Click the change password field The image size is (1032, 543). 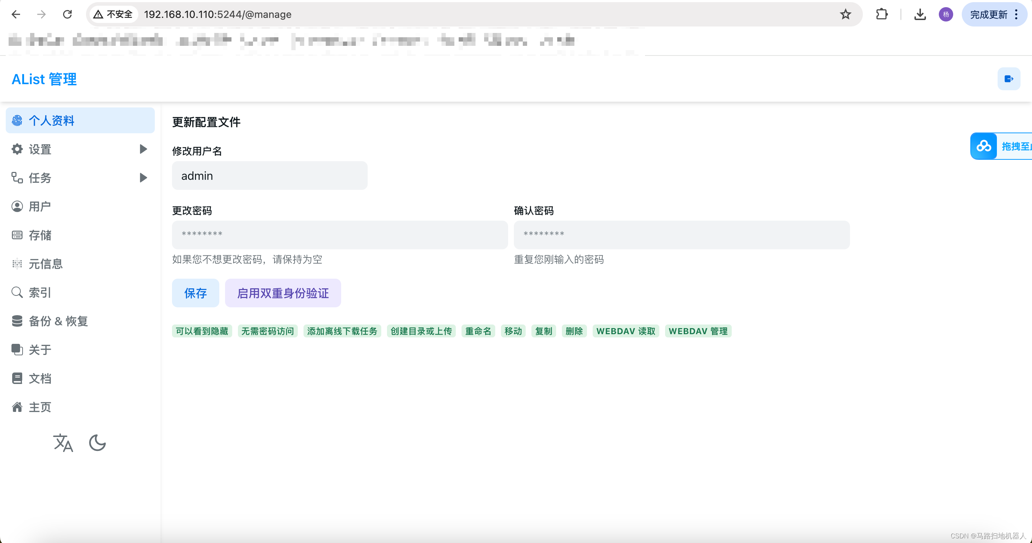[340, 235]
